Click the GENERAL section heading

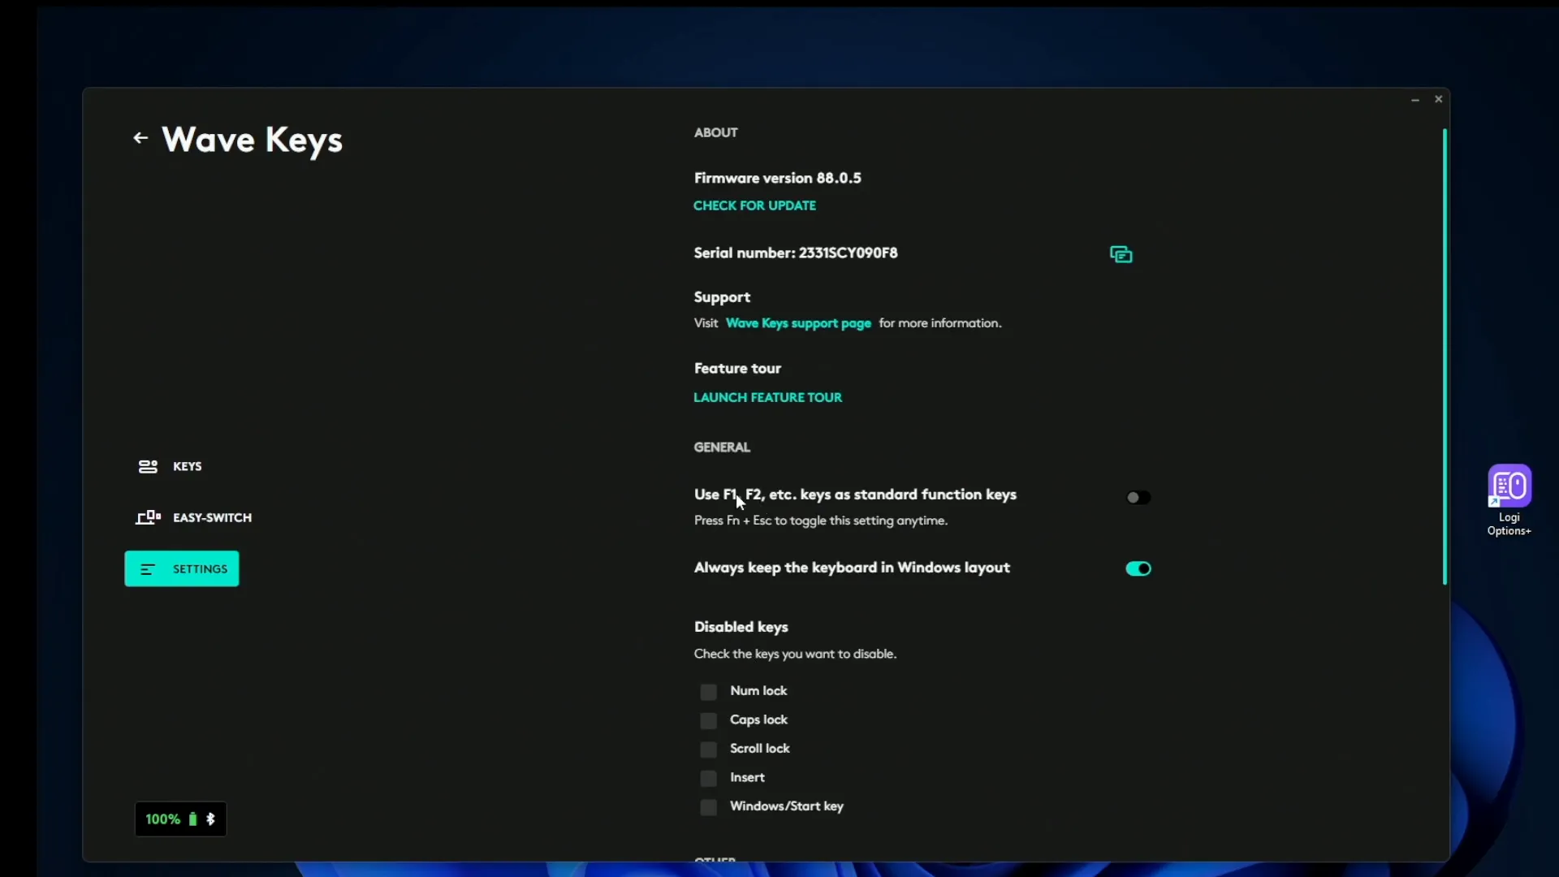tap(722, 447)
